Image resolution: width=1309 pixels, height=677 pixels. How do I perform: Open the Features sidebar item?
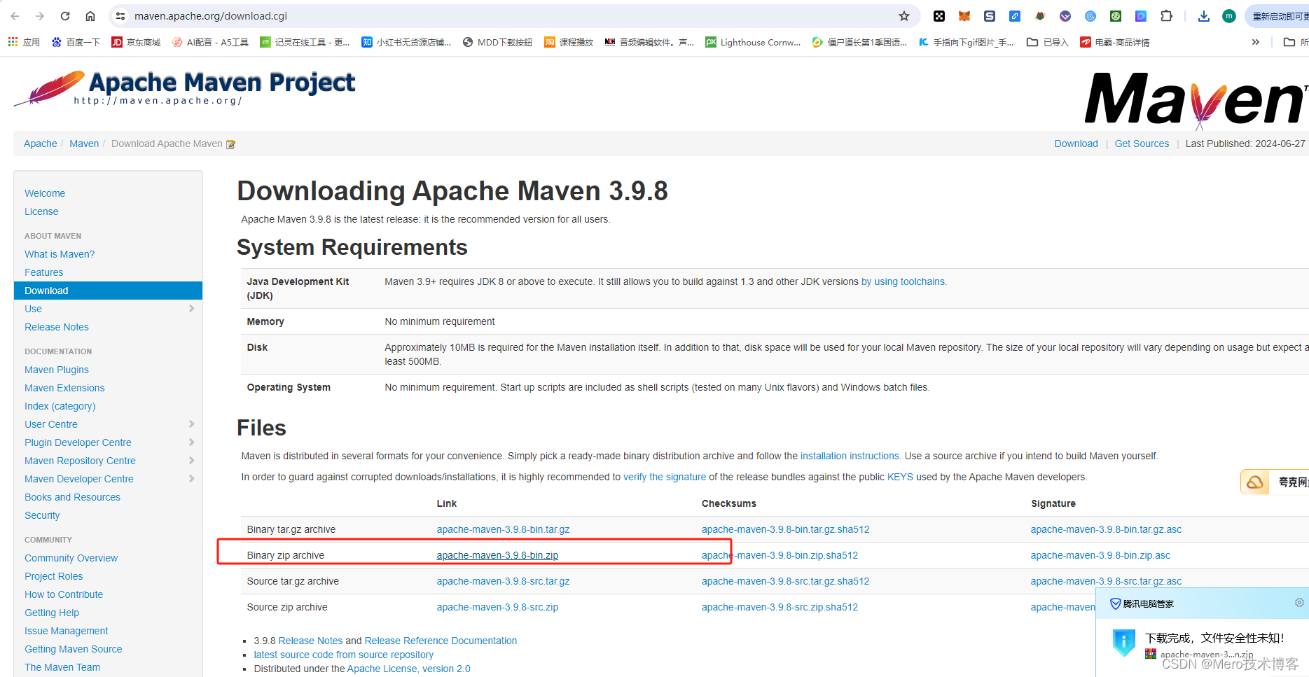coord(43,272)
